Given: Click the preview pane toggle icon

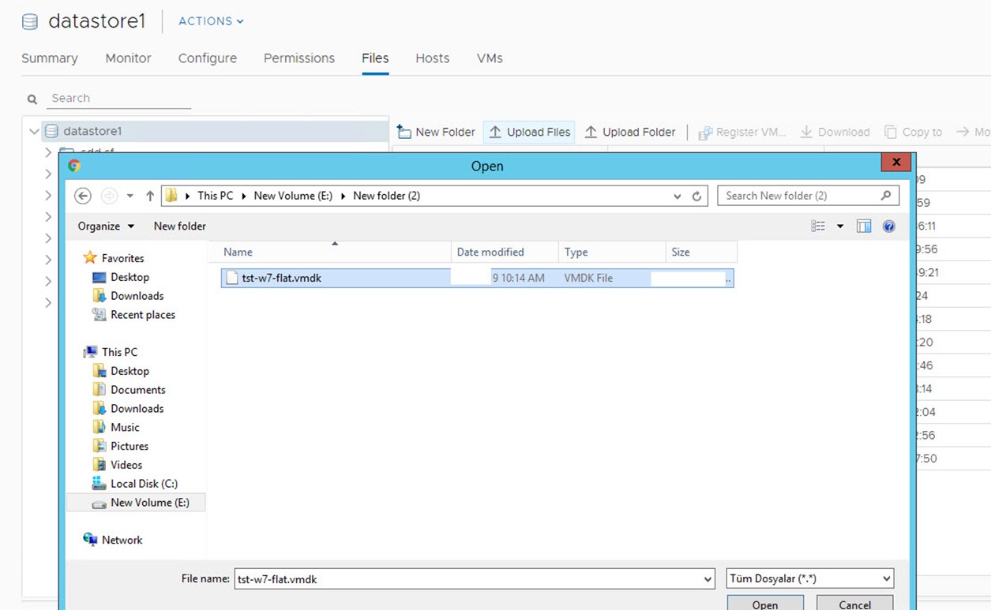Looking at the screenshot, I should click(x=864, y=226).
